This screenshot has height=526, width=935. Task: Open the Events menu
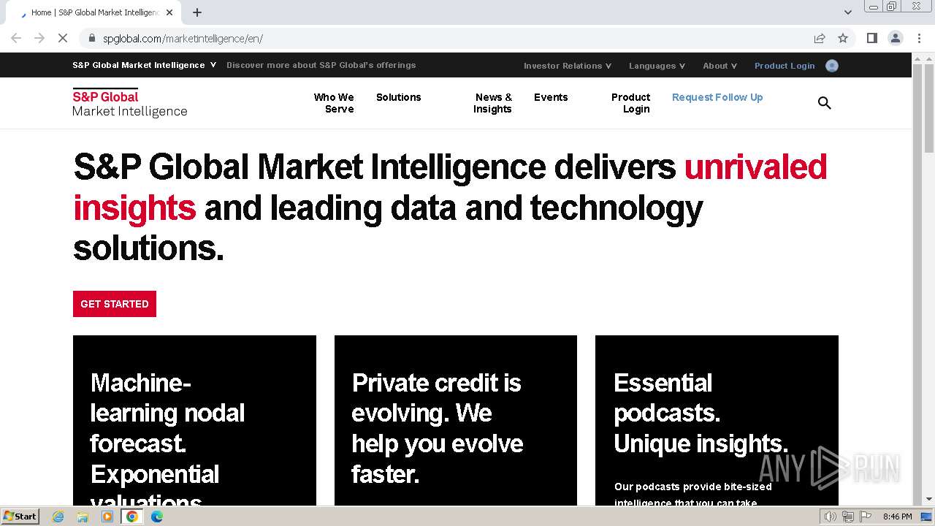(551, 97)
